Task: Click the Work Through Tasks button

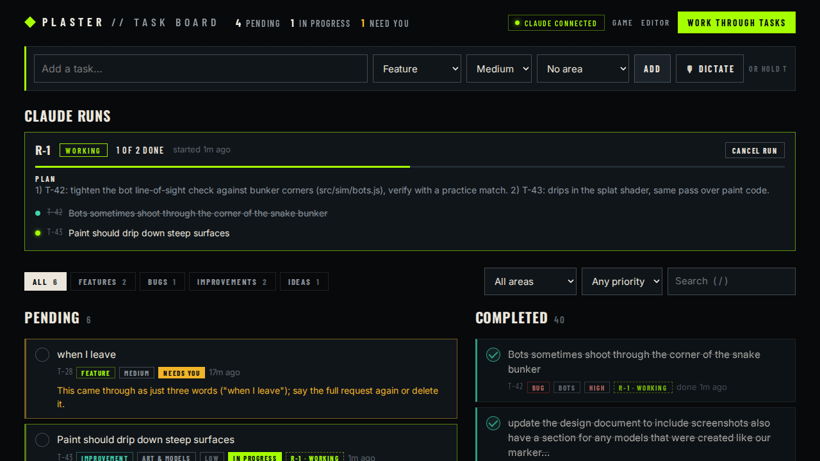Action: tap(737, 22)
